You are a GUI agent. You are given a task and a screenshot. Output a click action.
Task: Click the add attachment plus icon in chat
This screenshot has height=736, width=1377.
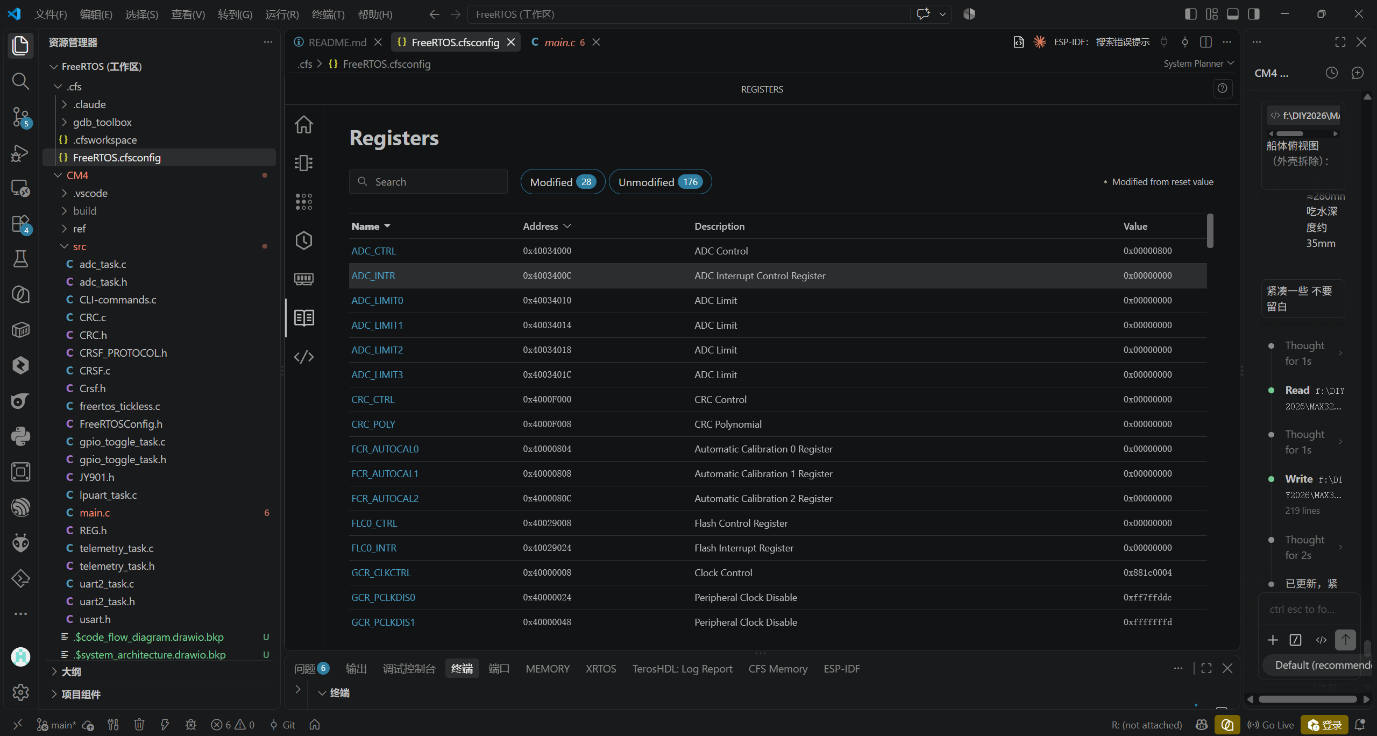(x=1273, y=640)
